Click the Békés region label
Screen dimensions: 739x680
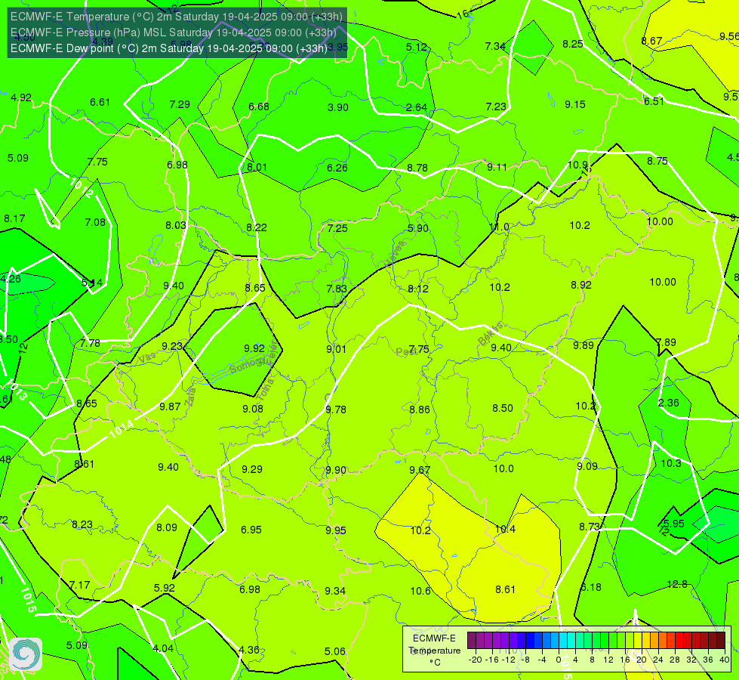[490, 334]
